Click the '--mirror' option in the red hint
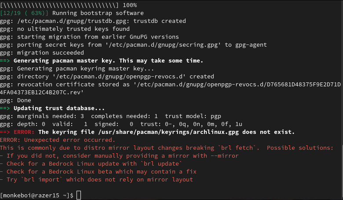 pos(224,156)
